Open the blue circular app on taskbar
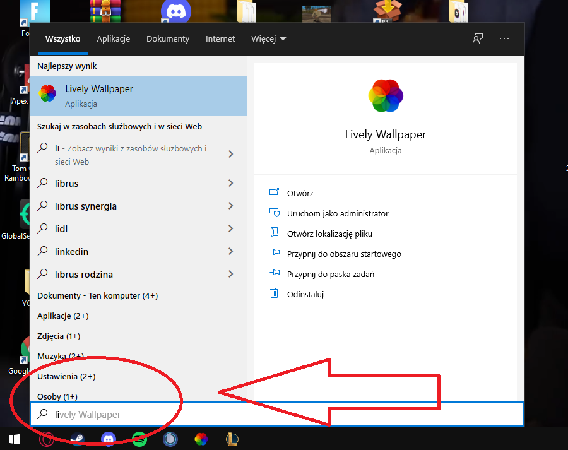Screen dimensions: 568x450 pos(170,439)
